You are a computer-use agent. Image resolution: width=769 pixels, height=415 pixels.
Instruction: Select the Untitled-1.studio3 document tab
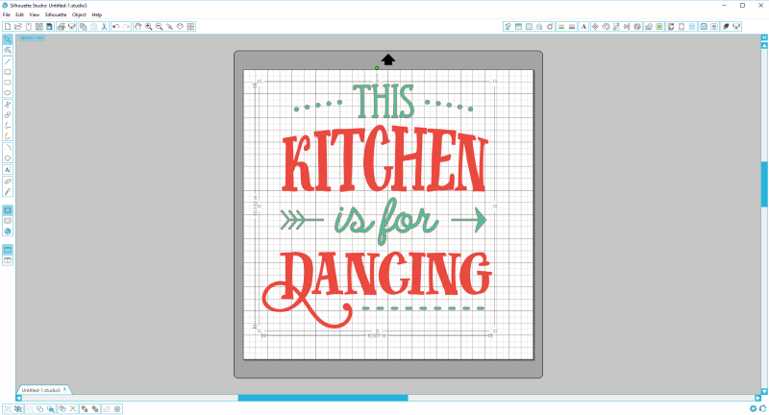(x=40, y=390)
